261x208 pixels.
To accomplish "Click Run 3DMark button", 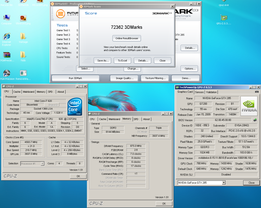I will click(76, 78).
